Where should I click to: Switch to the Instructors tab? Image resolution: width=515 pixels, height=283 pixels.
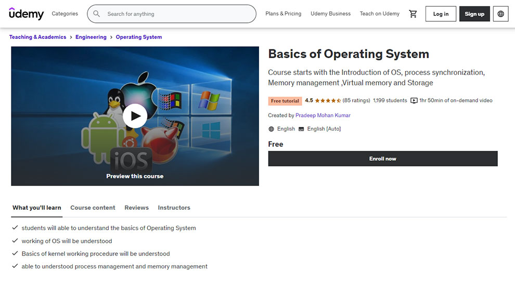click(174, 208)
